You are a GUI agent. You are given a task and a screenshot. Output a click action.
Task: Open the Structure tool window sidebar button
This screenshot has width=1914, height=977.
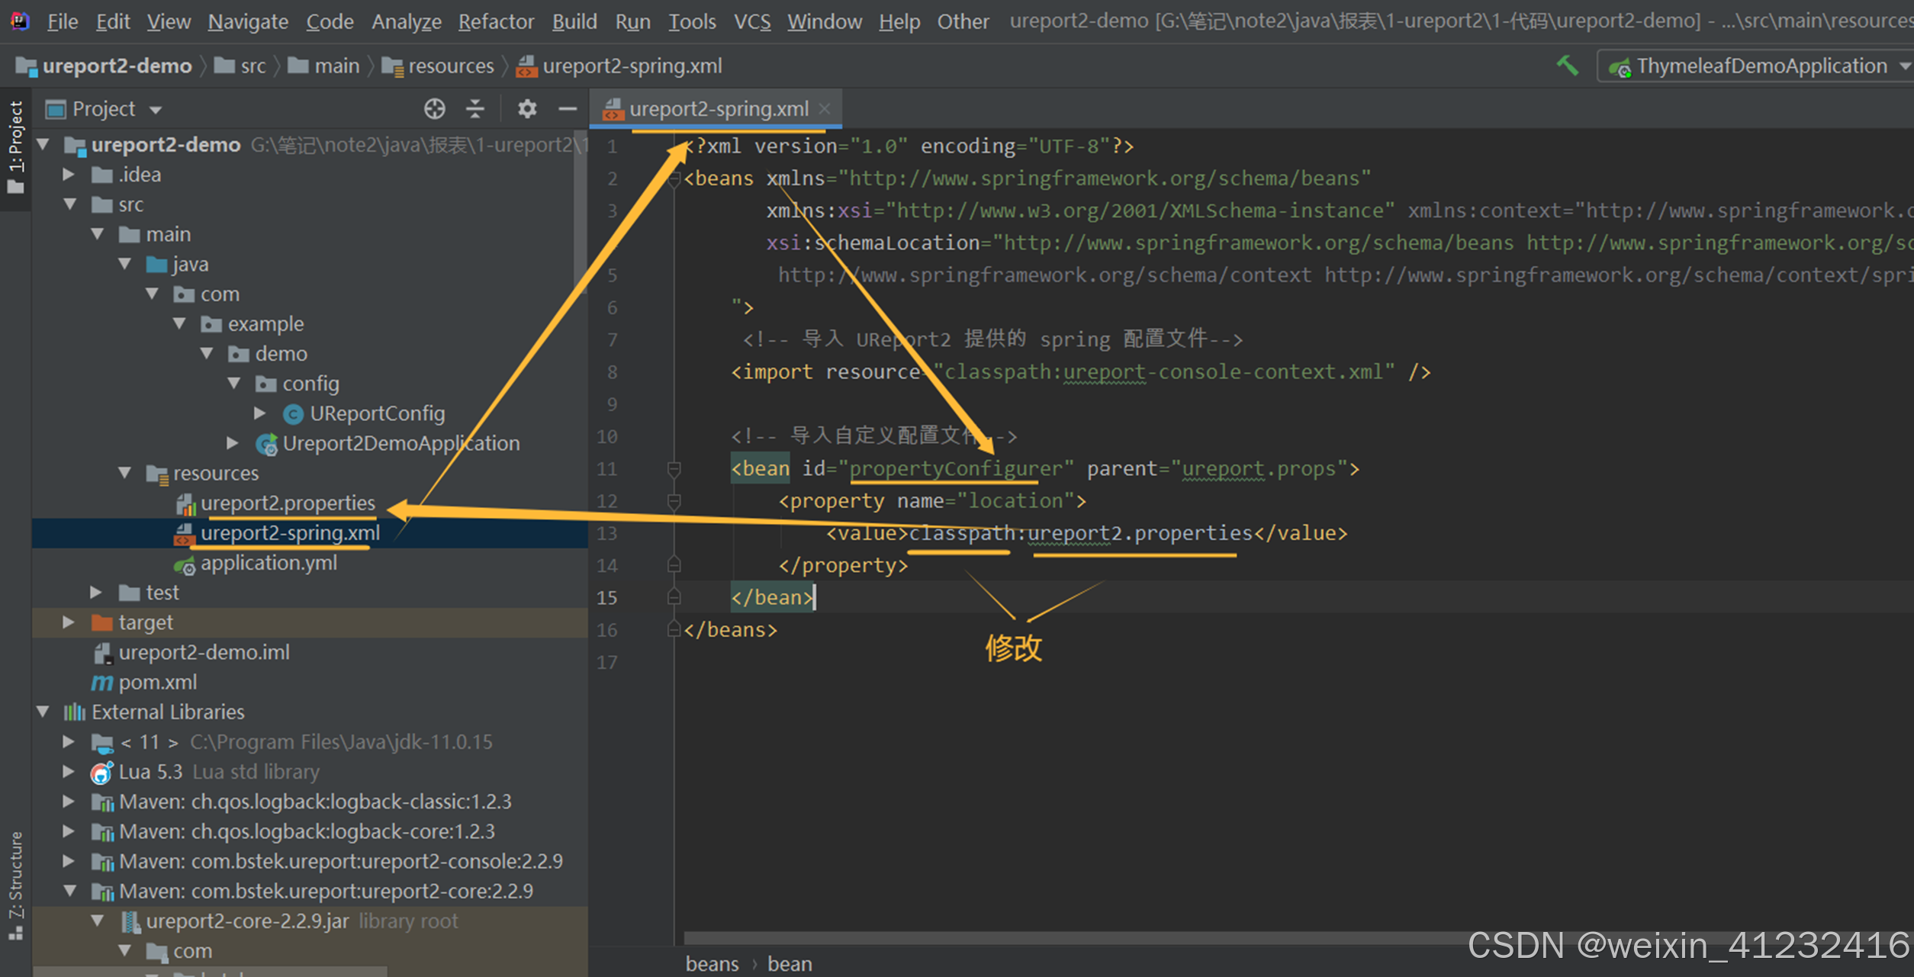coord(15,885)
